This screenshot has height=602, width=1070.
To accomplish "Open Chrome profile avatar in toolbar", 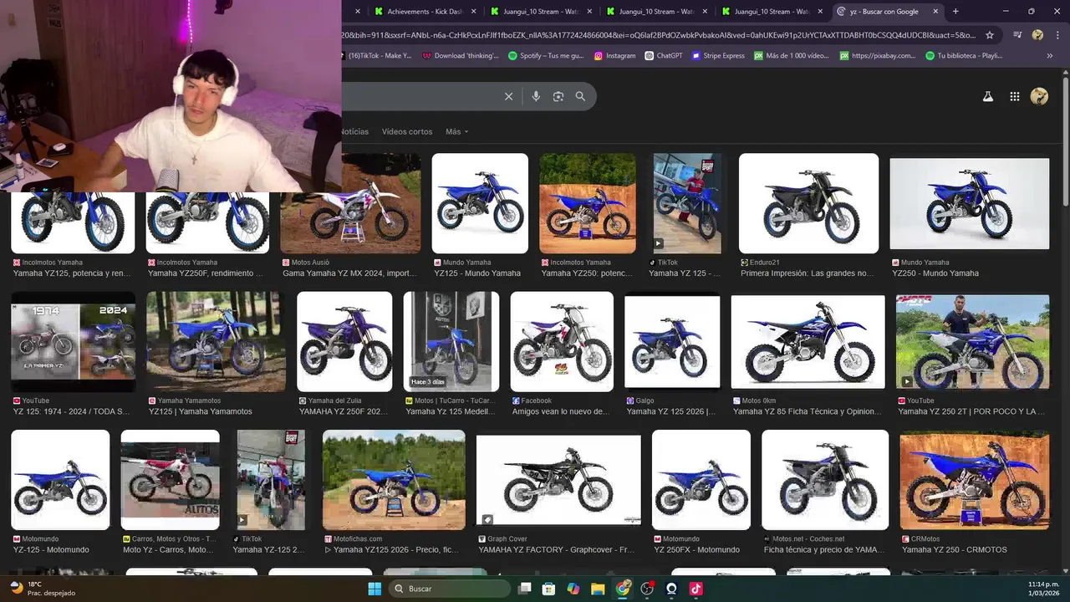I will click(1037, 35).
